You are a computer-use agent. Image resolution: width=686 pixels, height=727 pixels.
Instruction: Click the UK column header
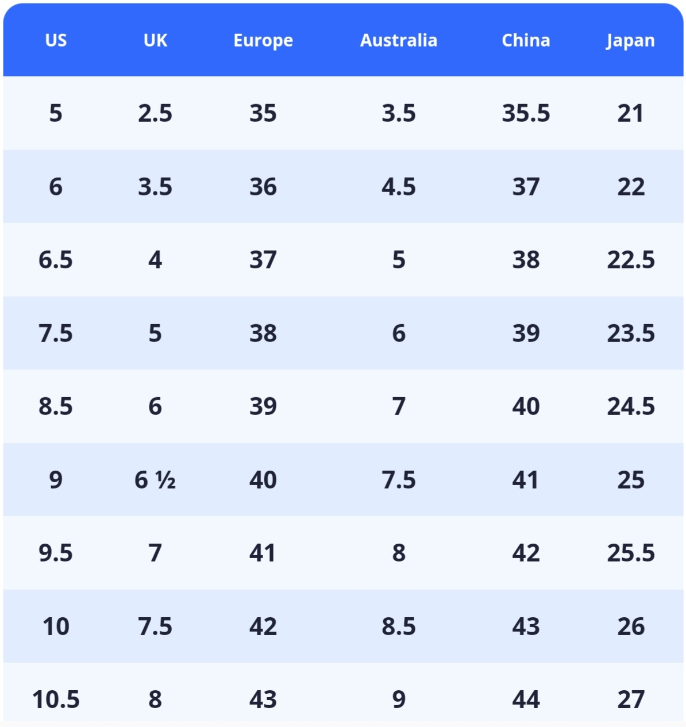coord(155,40)
